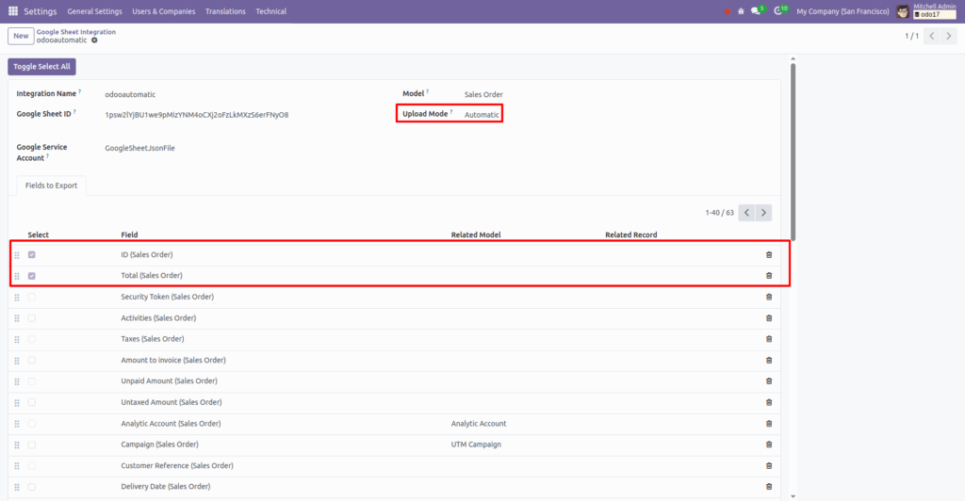Open the General Settings menu
965x501 pixels.
[95, 11]
